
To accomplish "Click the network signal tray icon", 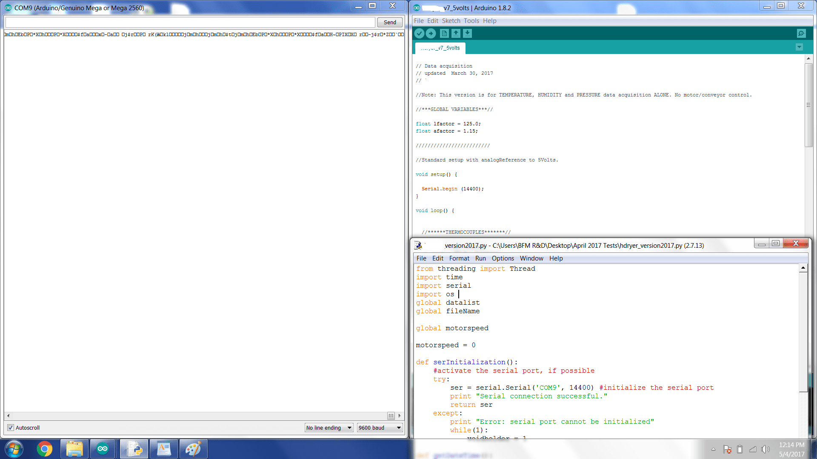I will click(753, 449).
